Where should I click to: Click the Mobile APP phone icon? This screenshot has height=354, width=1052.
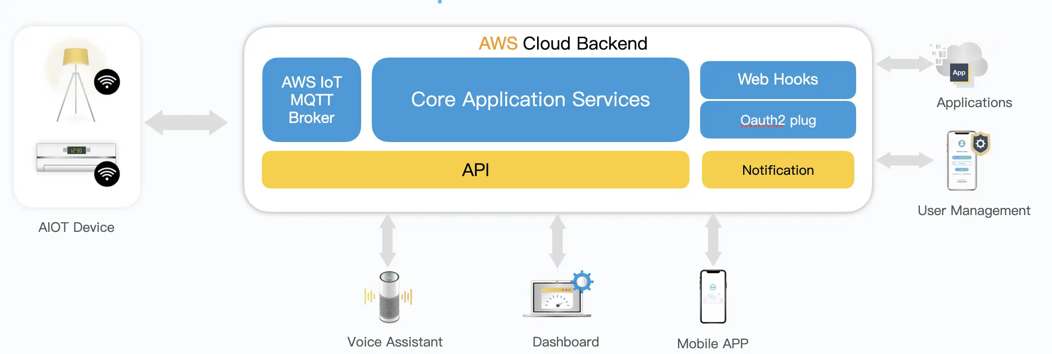pyautogui.click(x=713, y=296)
